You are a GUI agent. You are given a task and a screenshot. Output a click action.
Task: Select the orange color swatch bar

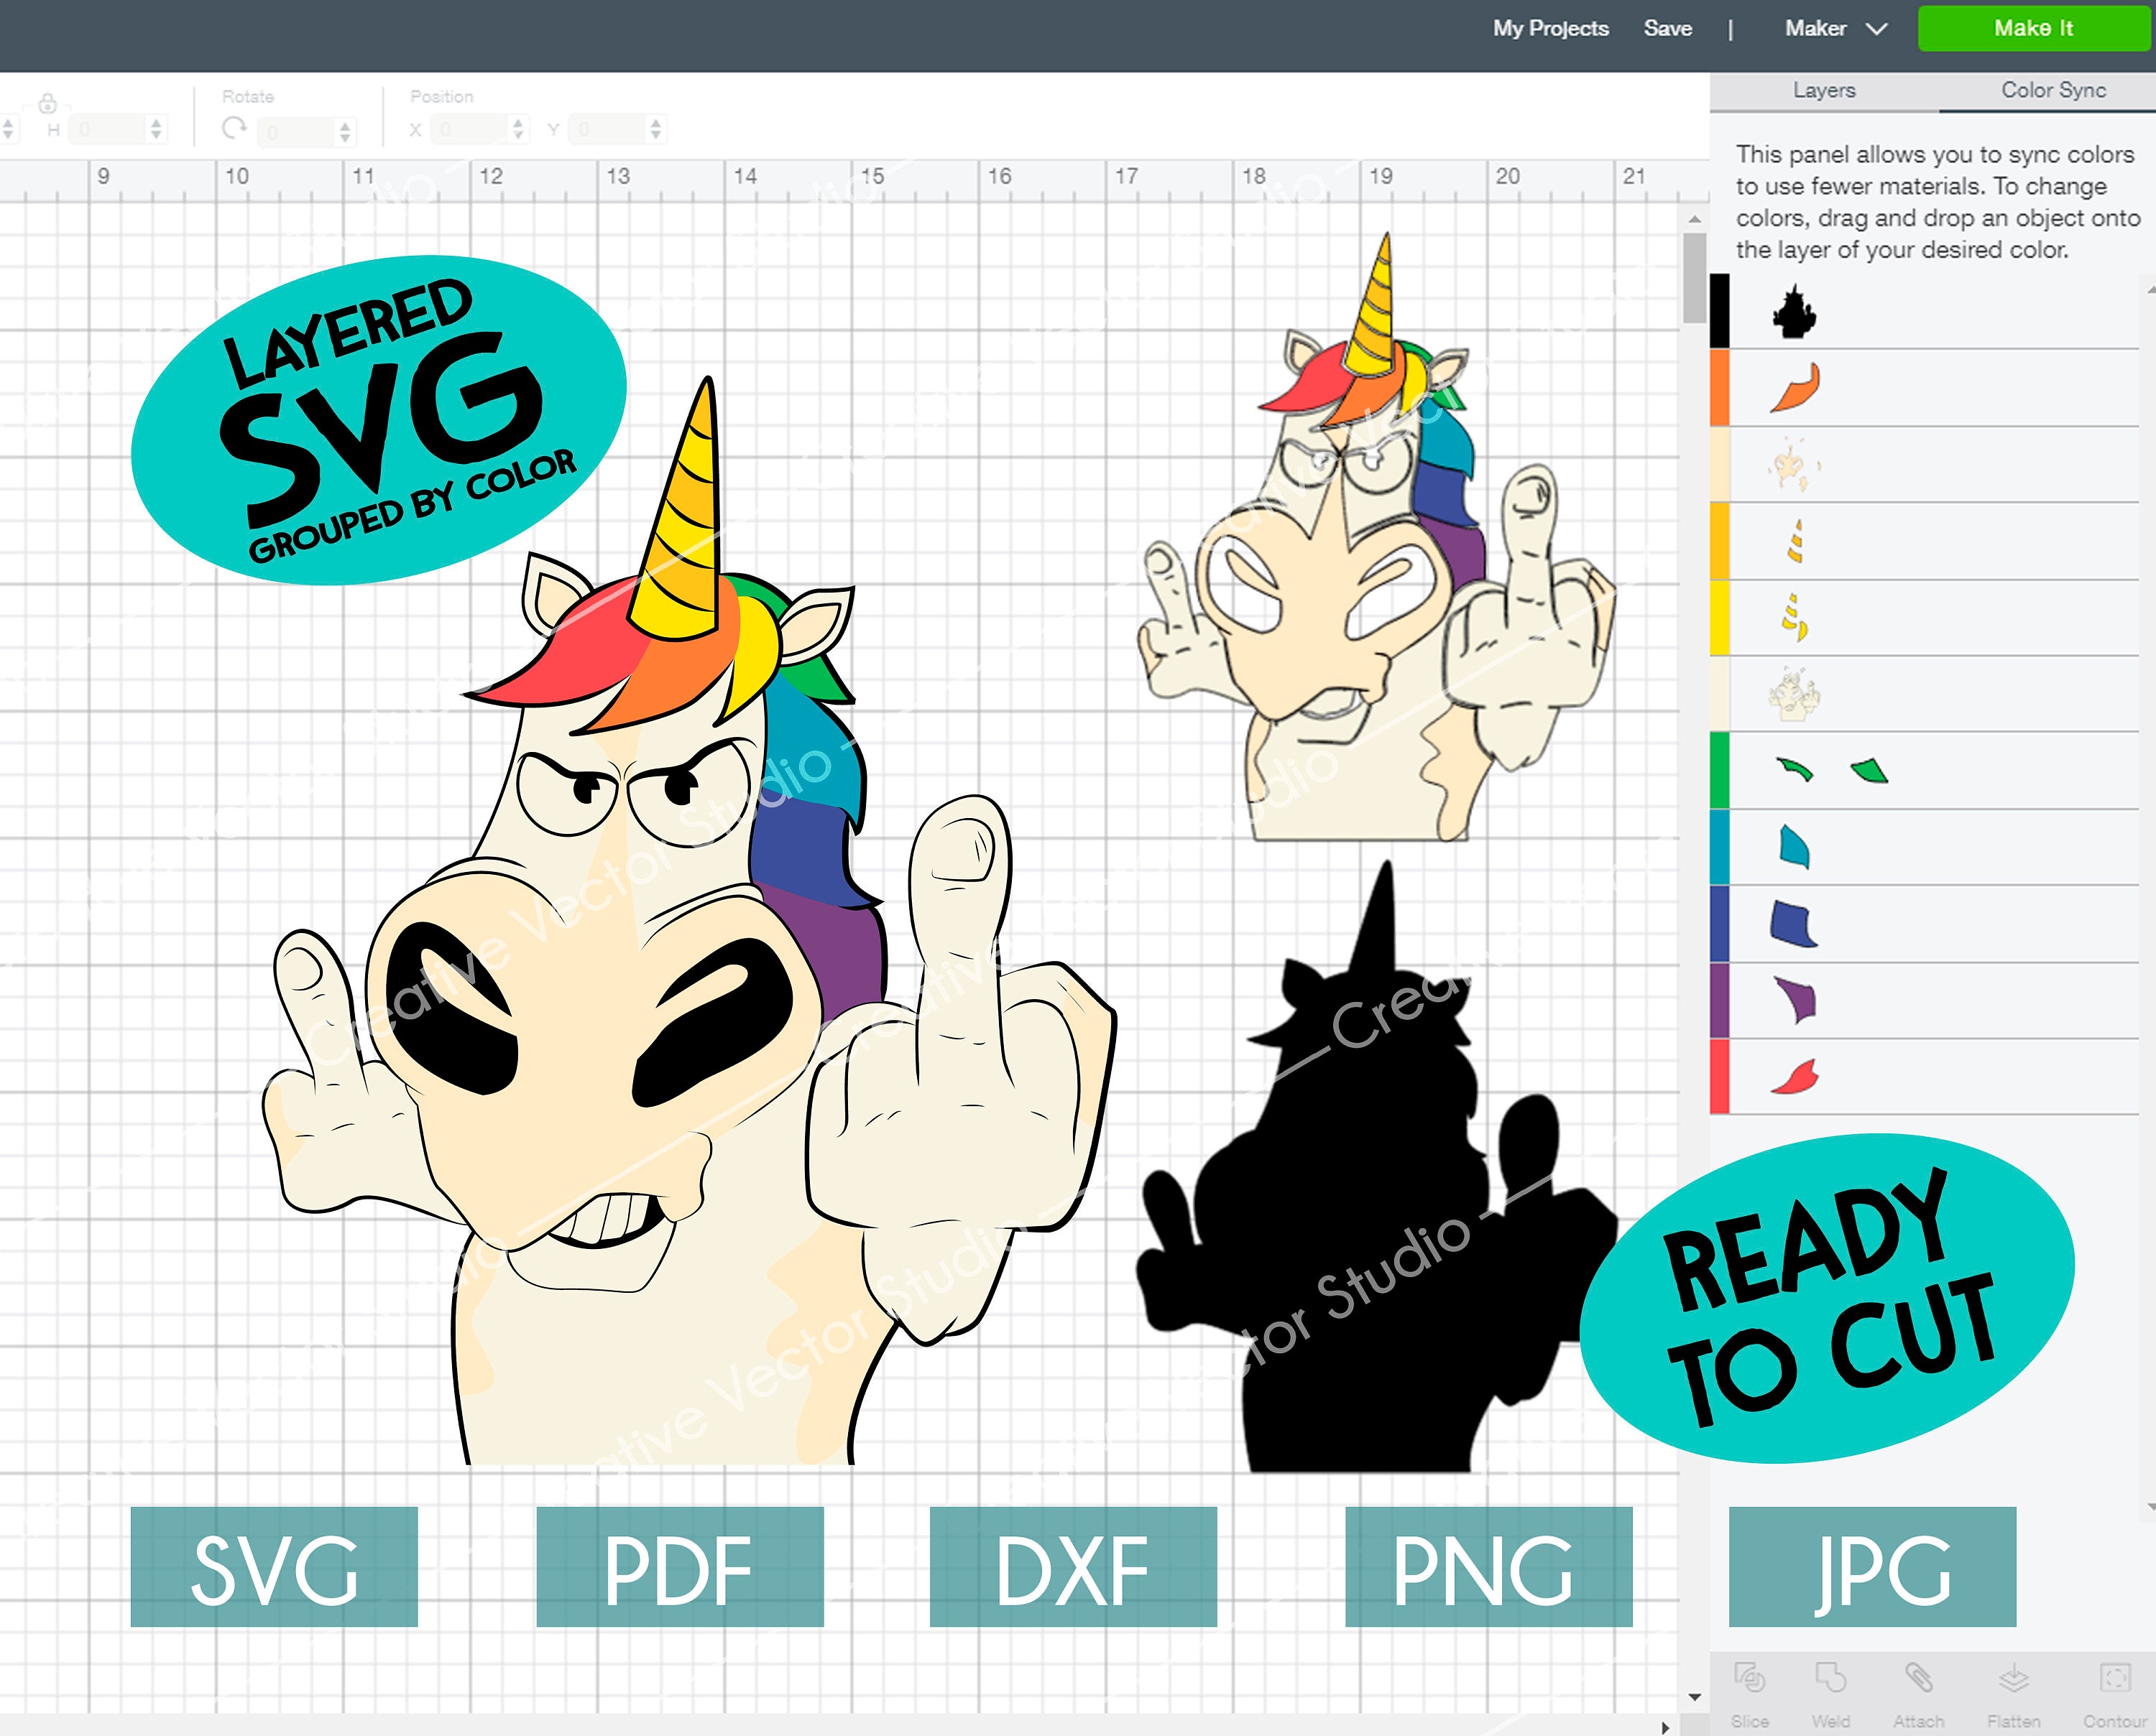(x=1720, y=388)
